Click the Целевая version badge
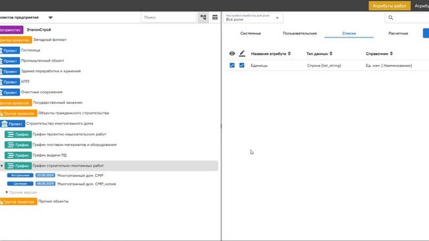The image size is (429, 241). point(20,183)
